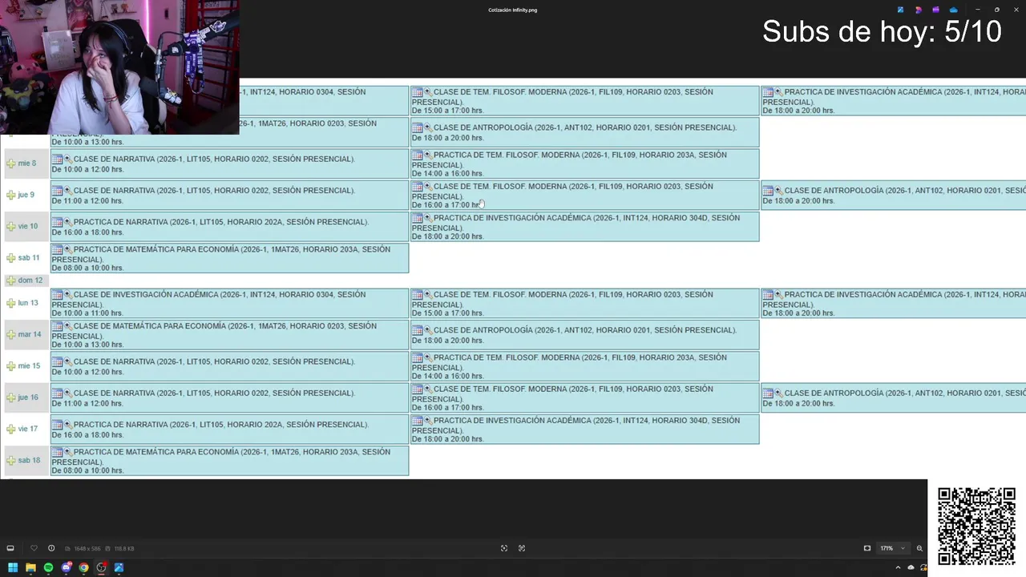Click the full-screen view icon at bottom center
Screen dimensions: 1026x577
click(x=522, y=548)
